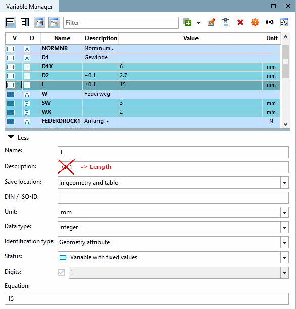
Task: Delete variable with red X icon
Action: (240, 22)
